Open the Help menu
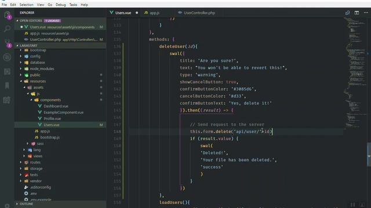This screenshot has height=208, width=371. (x=84, y=5)
